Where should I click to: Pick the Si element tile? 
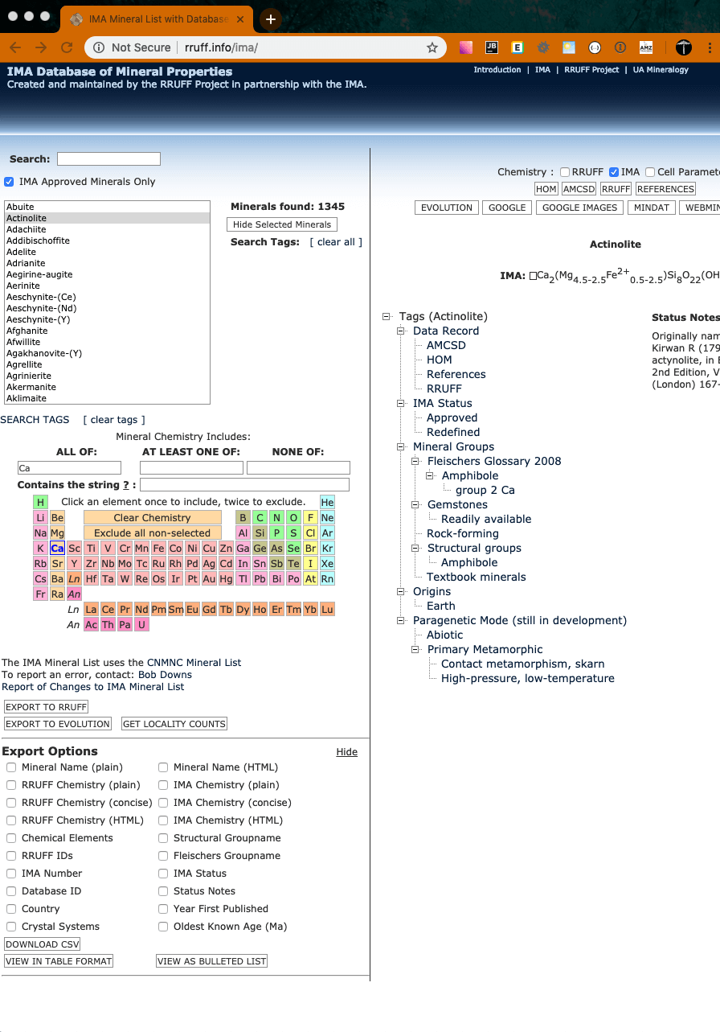(260, 532)
